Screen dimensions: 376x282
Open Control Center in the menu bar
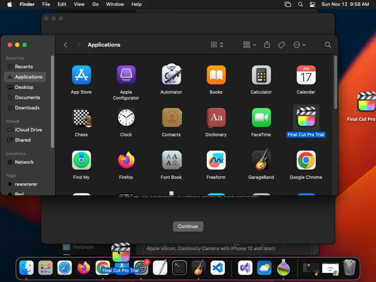[x=312, y=4]
